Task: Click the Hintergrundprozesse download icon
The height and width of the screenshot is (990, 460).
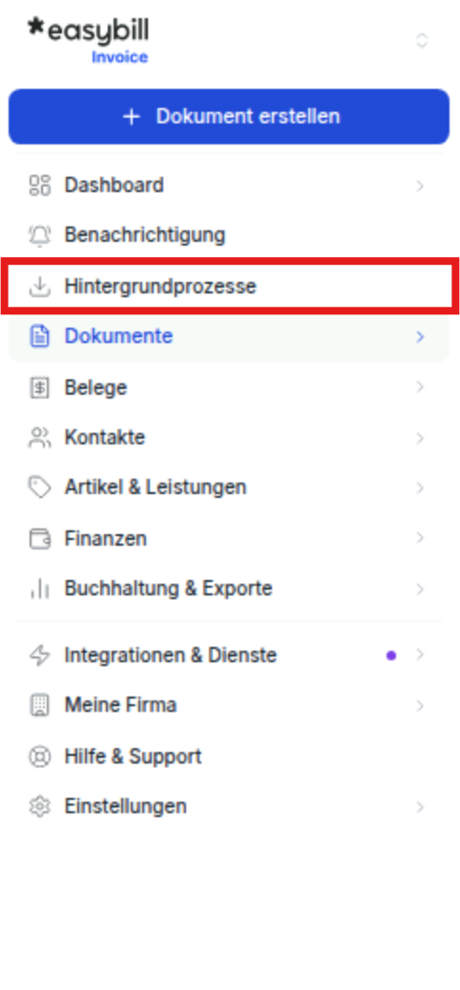Action: pos(40,287)
